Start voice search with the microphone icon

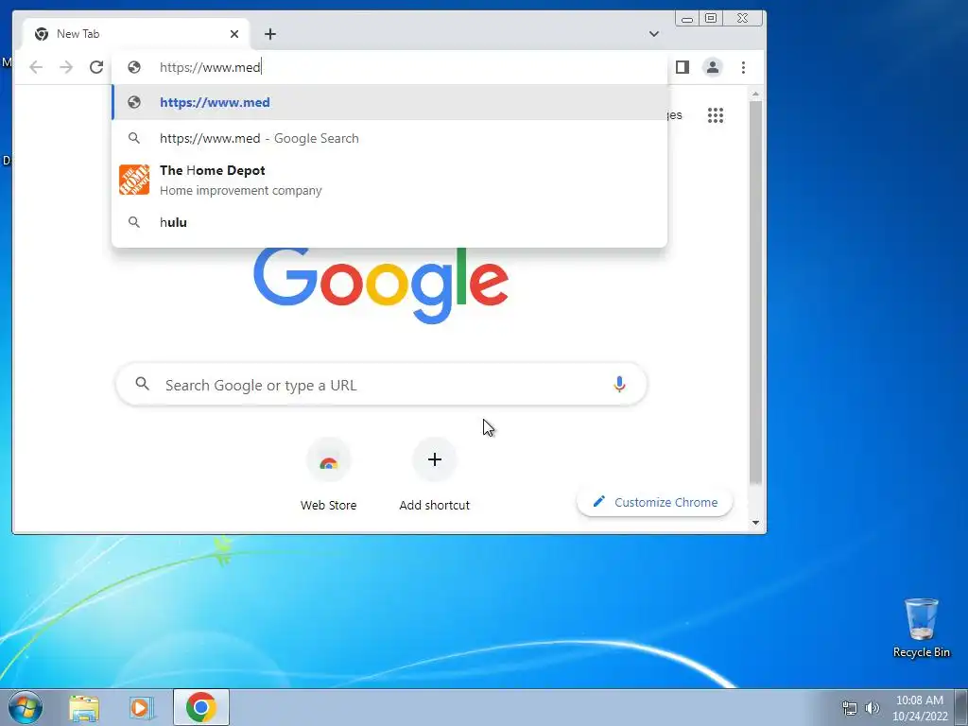(x=619, y=385)
